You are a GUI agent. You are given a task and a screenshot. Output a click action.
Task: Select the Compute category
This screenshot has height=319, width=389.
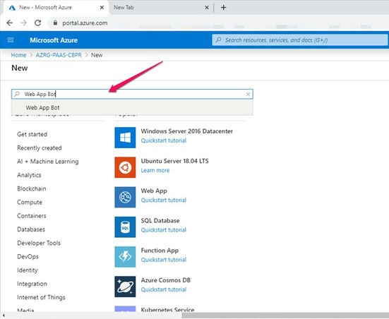pos(30,202)
